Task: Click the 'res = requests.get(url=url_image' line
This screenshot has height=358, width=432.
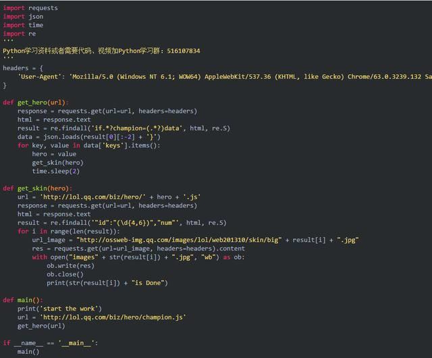Action: click(138, 249)
